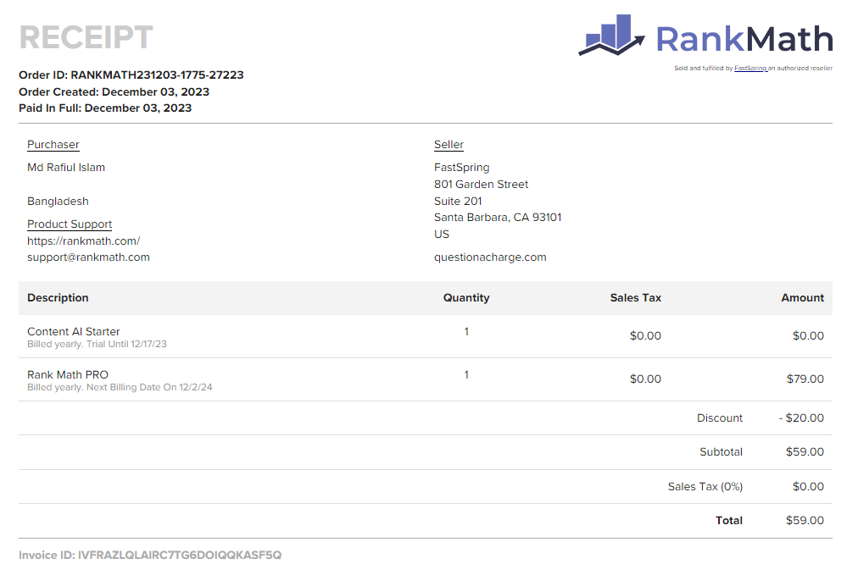Select Santa Barbara, CA 93101 line
The width and height of the screenshot is (847, 575).
click(498, 218)
